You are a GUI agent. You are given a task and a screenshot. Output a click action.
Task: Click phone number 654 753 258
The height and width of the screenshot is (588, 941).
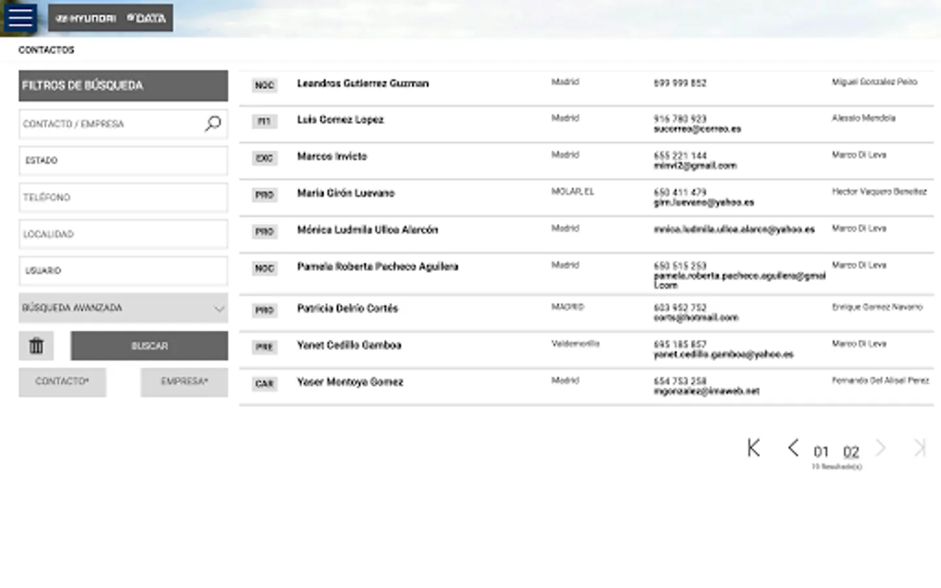pos(680,381)
